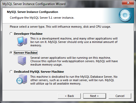Click the 'This is a development machine' description
Viewport: 136px width, 103px height.
click(x=74, y=42)
